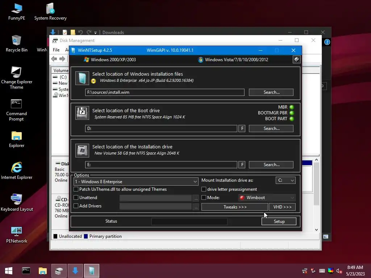Open Tweaks >>> options
The width and height of the screenshot is (371, 278).
pyautogui.click(x=235, y=207)
